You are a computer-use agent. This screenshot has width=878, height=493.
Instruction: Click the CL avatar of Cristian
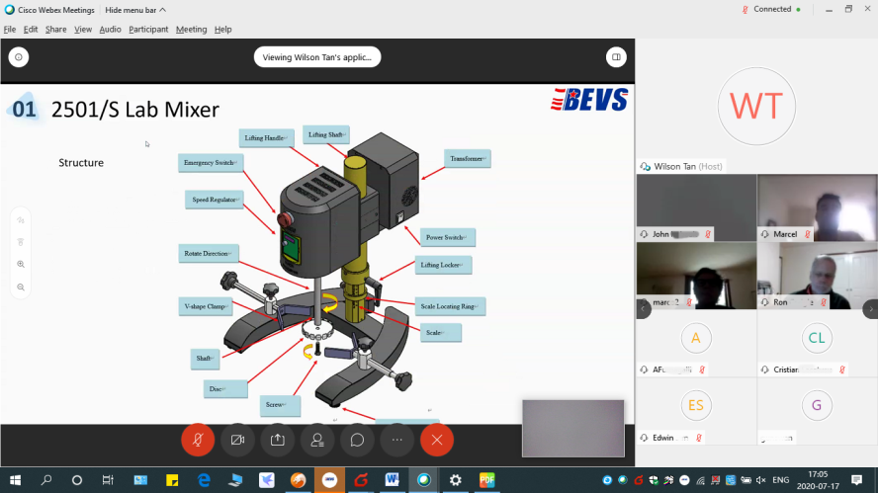point(817,338)
